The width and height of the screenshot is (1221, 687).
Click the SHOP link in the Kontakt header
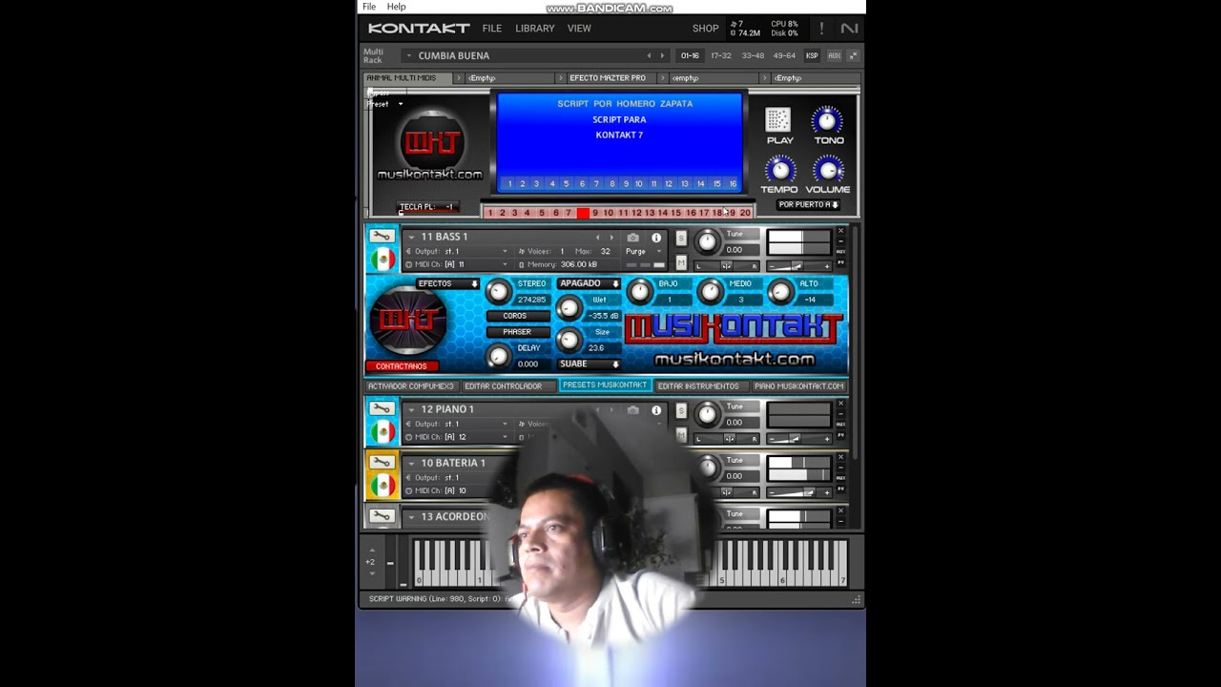[x=706, y=29]
